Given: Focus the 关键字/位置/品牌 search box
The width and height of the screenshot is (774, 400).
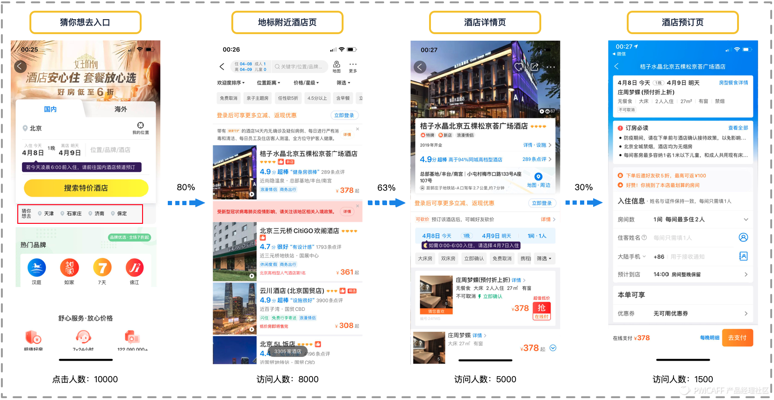Looking at the screenshot, I should 299,67.
